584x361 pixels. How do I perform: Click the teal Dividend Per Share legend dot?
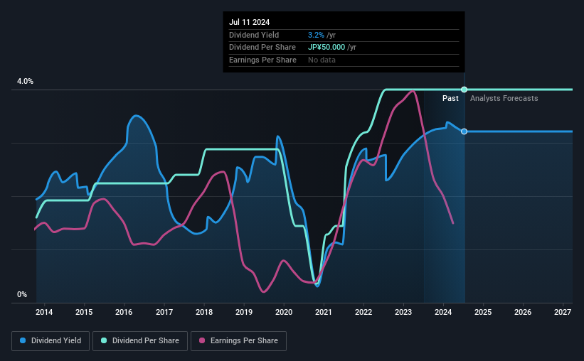pyautogui.click(x=104, y=340)
